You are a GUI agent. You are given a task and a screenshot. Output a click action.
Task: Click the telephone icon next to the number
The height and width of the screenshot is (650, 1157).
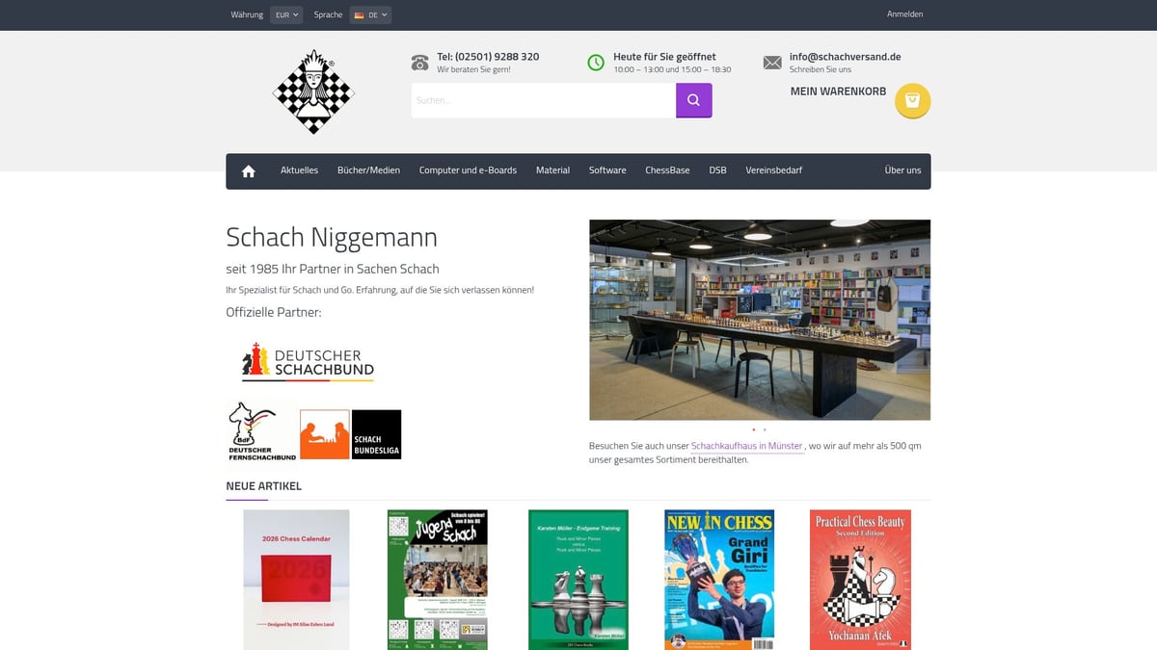point(419,61)
